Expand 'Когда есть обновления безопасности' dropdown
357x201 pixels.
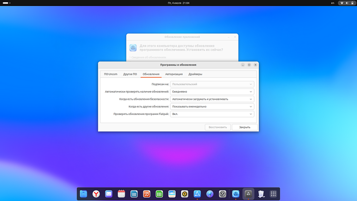212,99
